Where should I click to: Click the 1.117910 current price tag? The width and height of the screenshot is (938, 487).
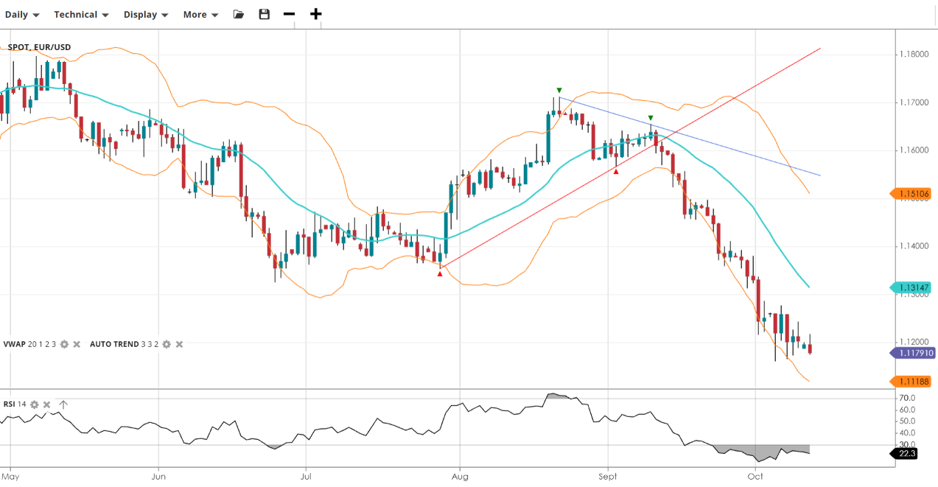(x=913, y=353)
